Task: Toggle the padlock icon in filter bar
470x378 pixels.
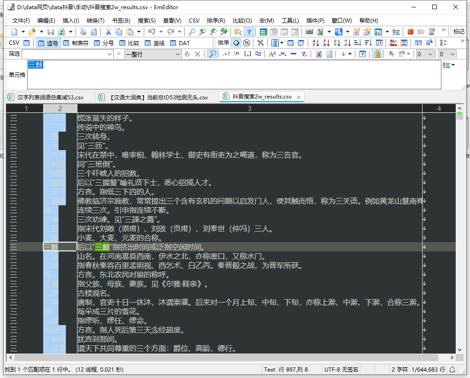Action: click(x=377, y=54)
